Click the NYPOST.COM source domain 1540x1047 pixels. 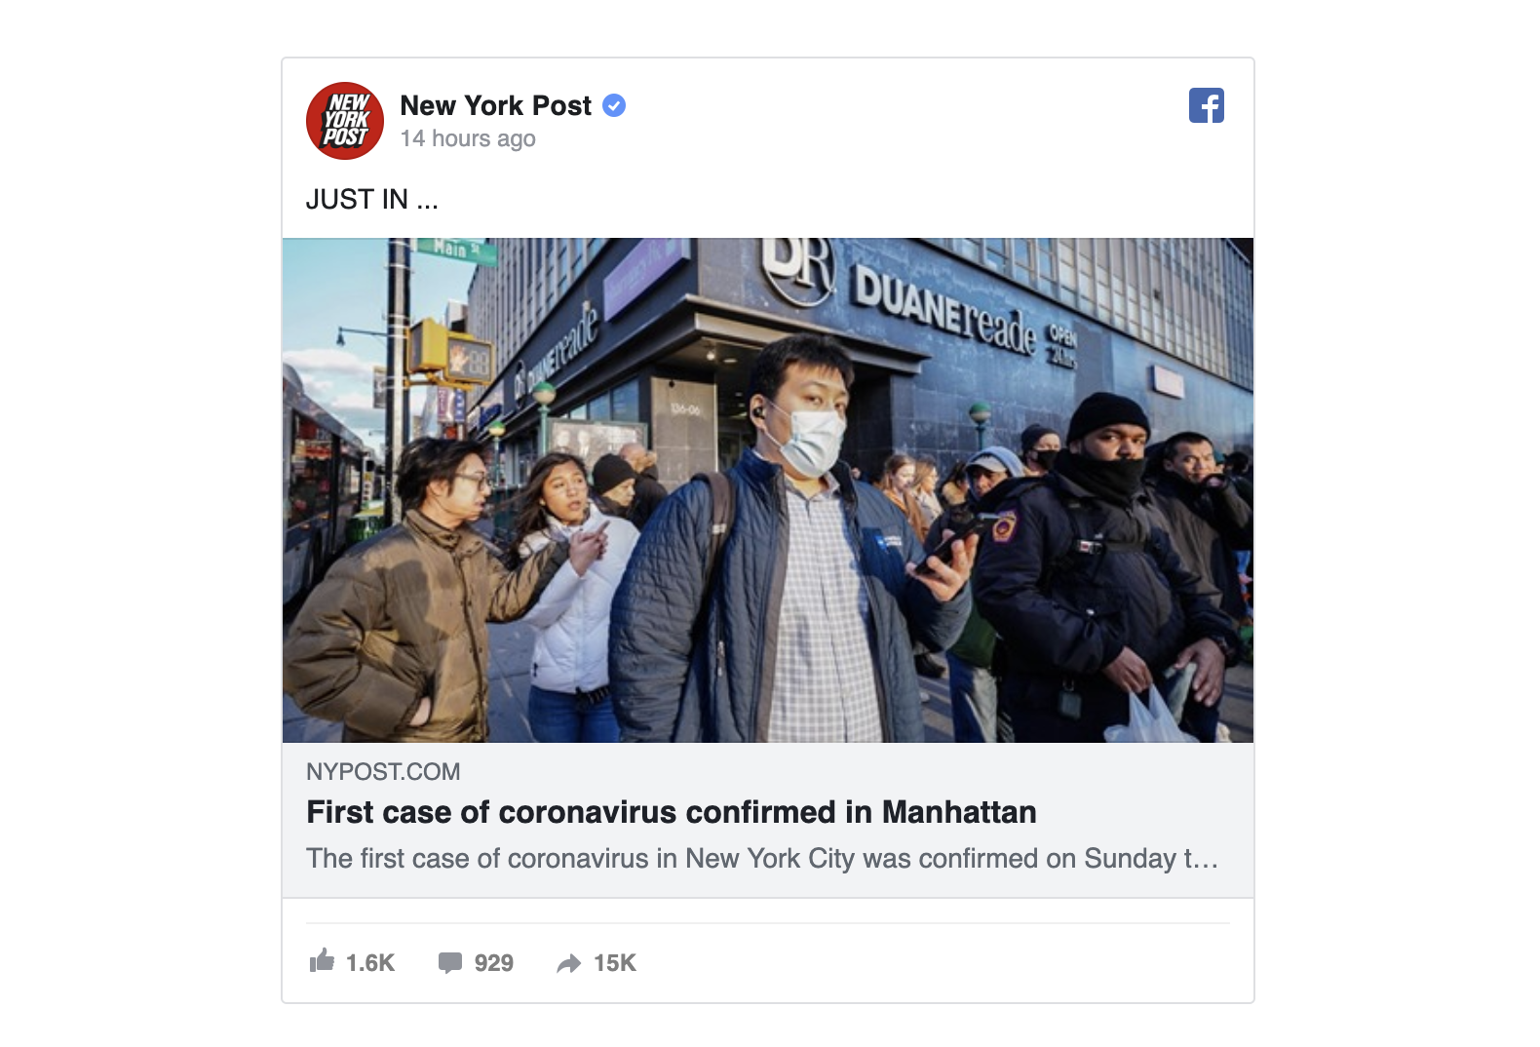point(383,772)
